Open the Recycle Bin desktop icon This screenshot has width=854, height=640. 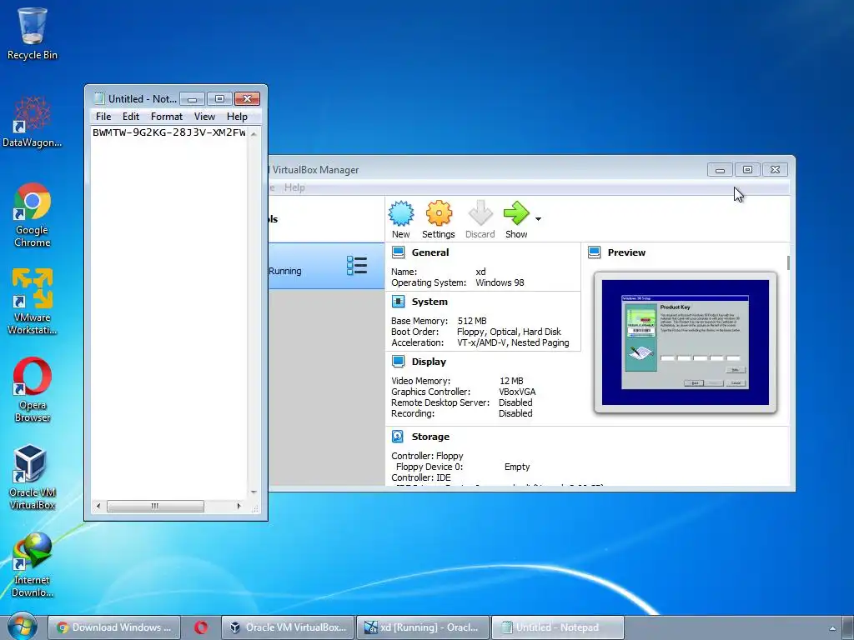[33, 33]
